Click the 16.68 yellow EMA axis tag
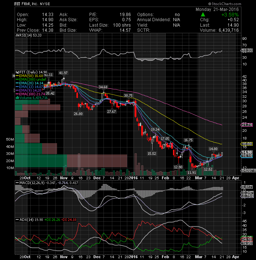 (247, 144)
